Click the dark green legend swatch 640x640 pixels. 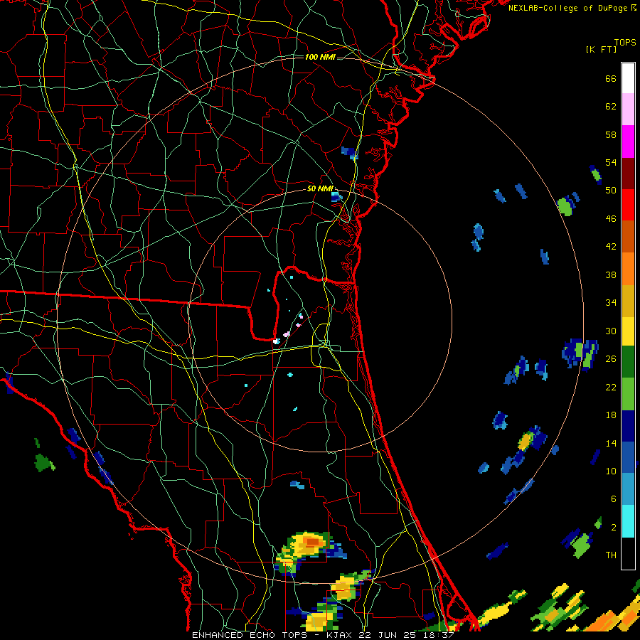628,362
